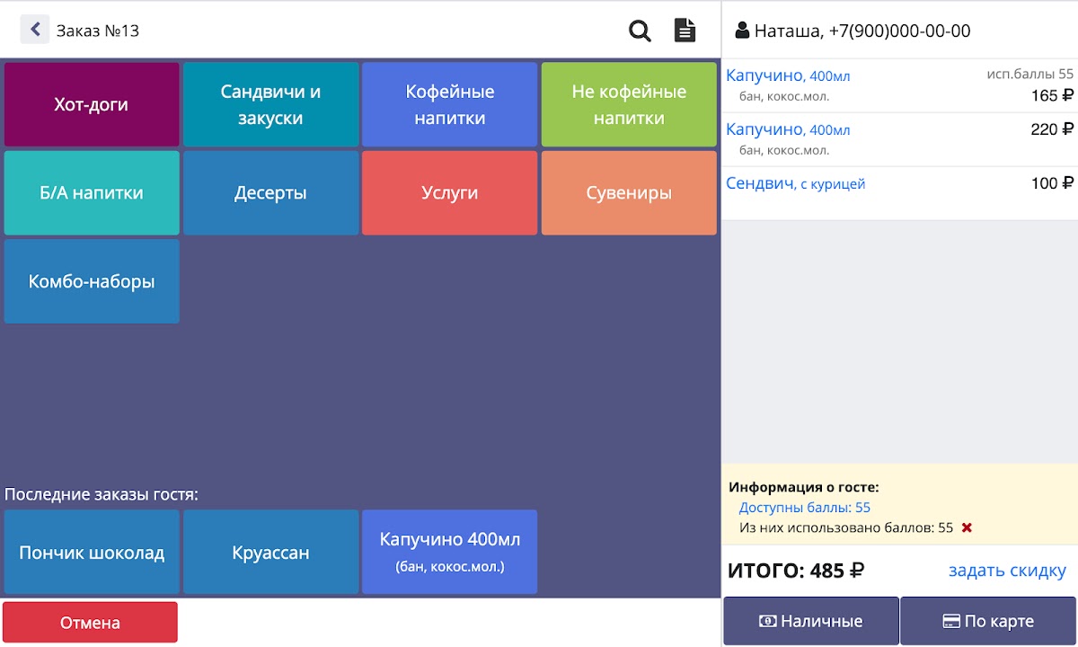Add Круассан from recent guest orders
The width and height of the screenshot is (1078, 647).
(270, 553)
